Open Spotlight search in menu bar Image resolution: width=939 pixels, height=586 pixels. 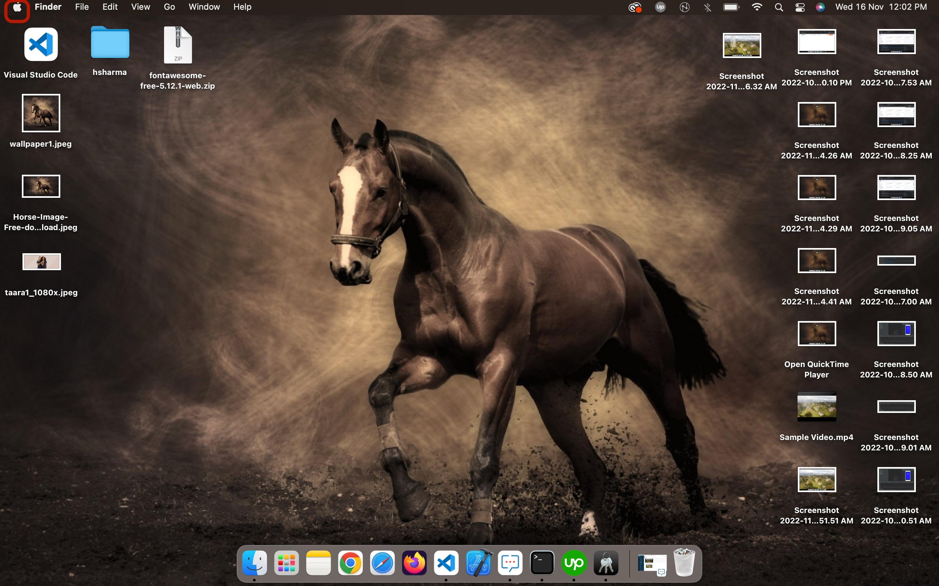pos(779,7)
